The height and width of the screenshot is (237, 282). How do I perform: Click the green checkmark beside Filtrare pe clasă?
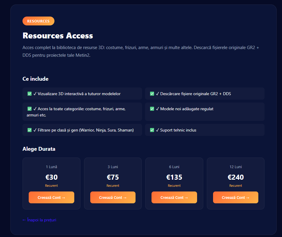point(30,130)
